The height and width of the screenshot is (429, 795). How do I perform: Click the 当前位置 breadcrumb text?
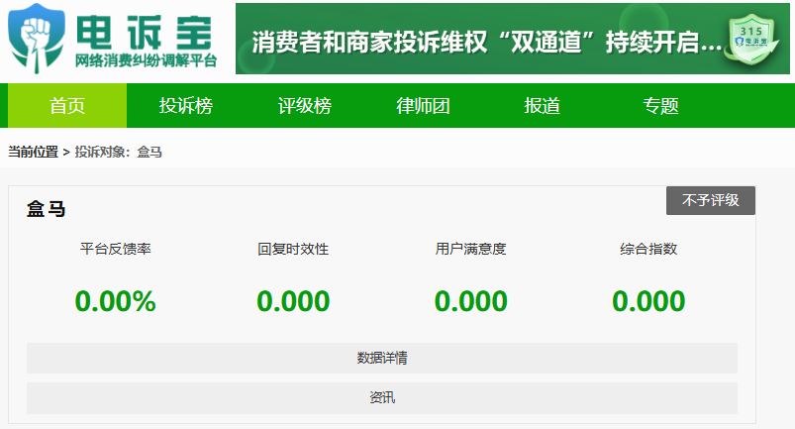pos(33,152)
